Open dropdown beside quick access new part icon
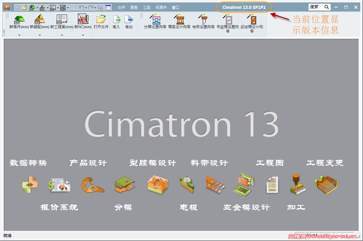Viewport: 363px width, 241px height. click(x=37, y=8)
